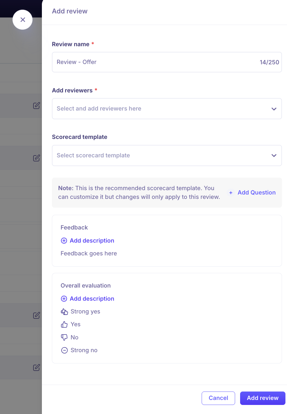Click the bottommost edit pencil icon on left
Viewport: 287px width, 414px height.
[x=37, y=367]
